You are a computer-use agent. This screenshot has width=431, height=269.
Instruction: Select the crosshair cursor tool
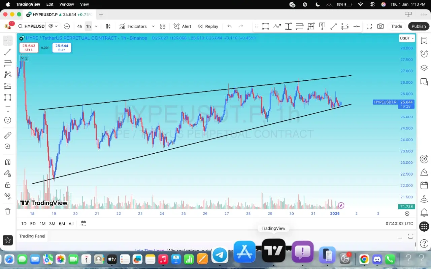(8, 41)
